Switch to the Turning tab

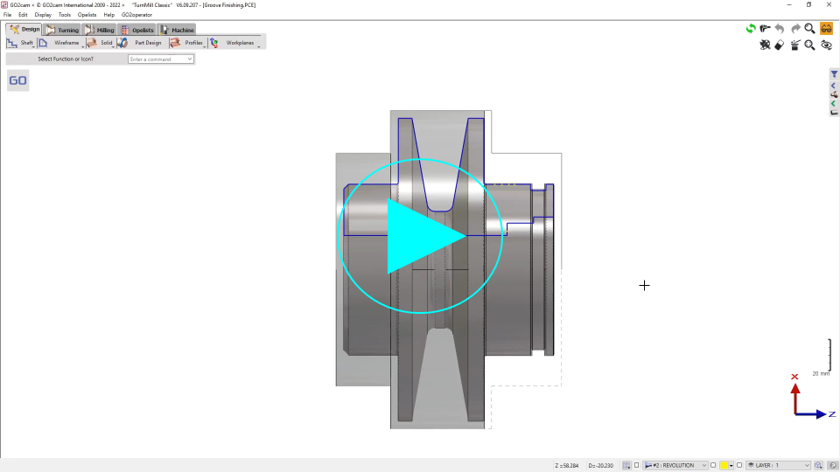[62, 30]
